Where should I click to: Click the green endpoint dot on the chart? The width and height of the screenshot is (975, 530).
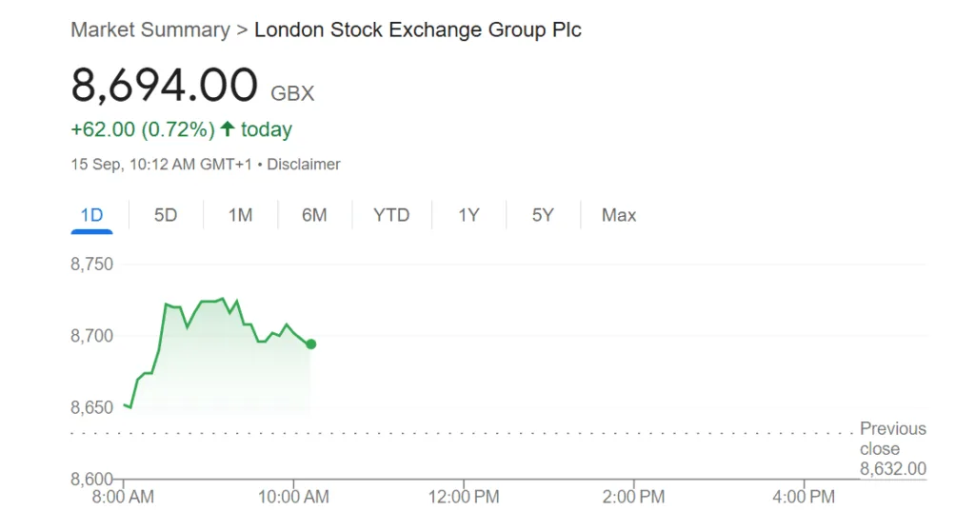(311, 344)
